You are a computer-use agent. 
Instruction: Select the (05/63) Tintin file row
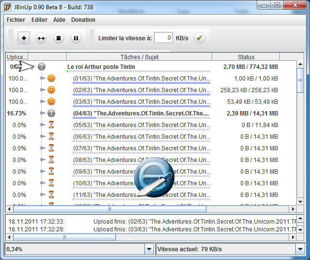click(x=141, y=125)
